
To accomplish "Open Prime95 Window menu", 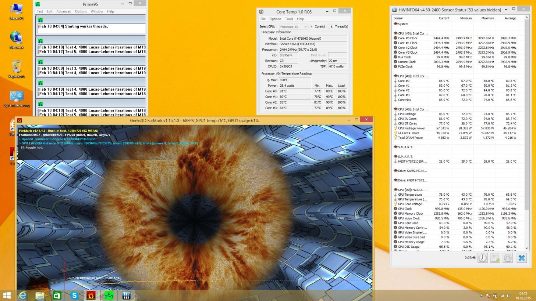I will click(97, 11).
